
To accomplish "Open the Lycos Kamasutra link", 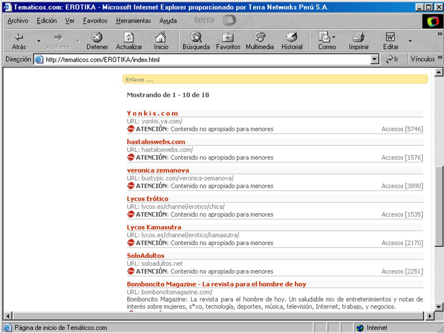I will point(154,227).
